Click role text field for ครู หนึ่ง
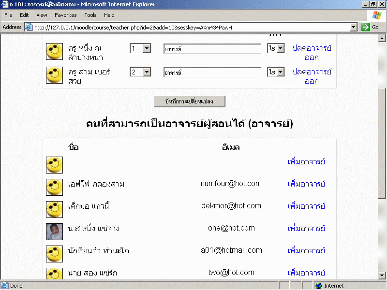Screen dimensions: 387x290 pos(212,49)
